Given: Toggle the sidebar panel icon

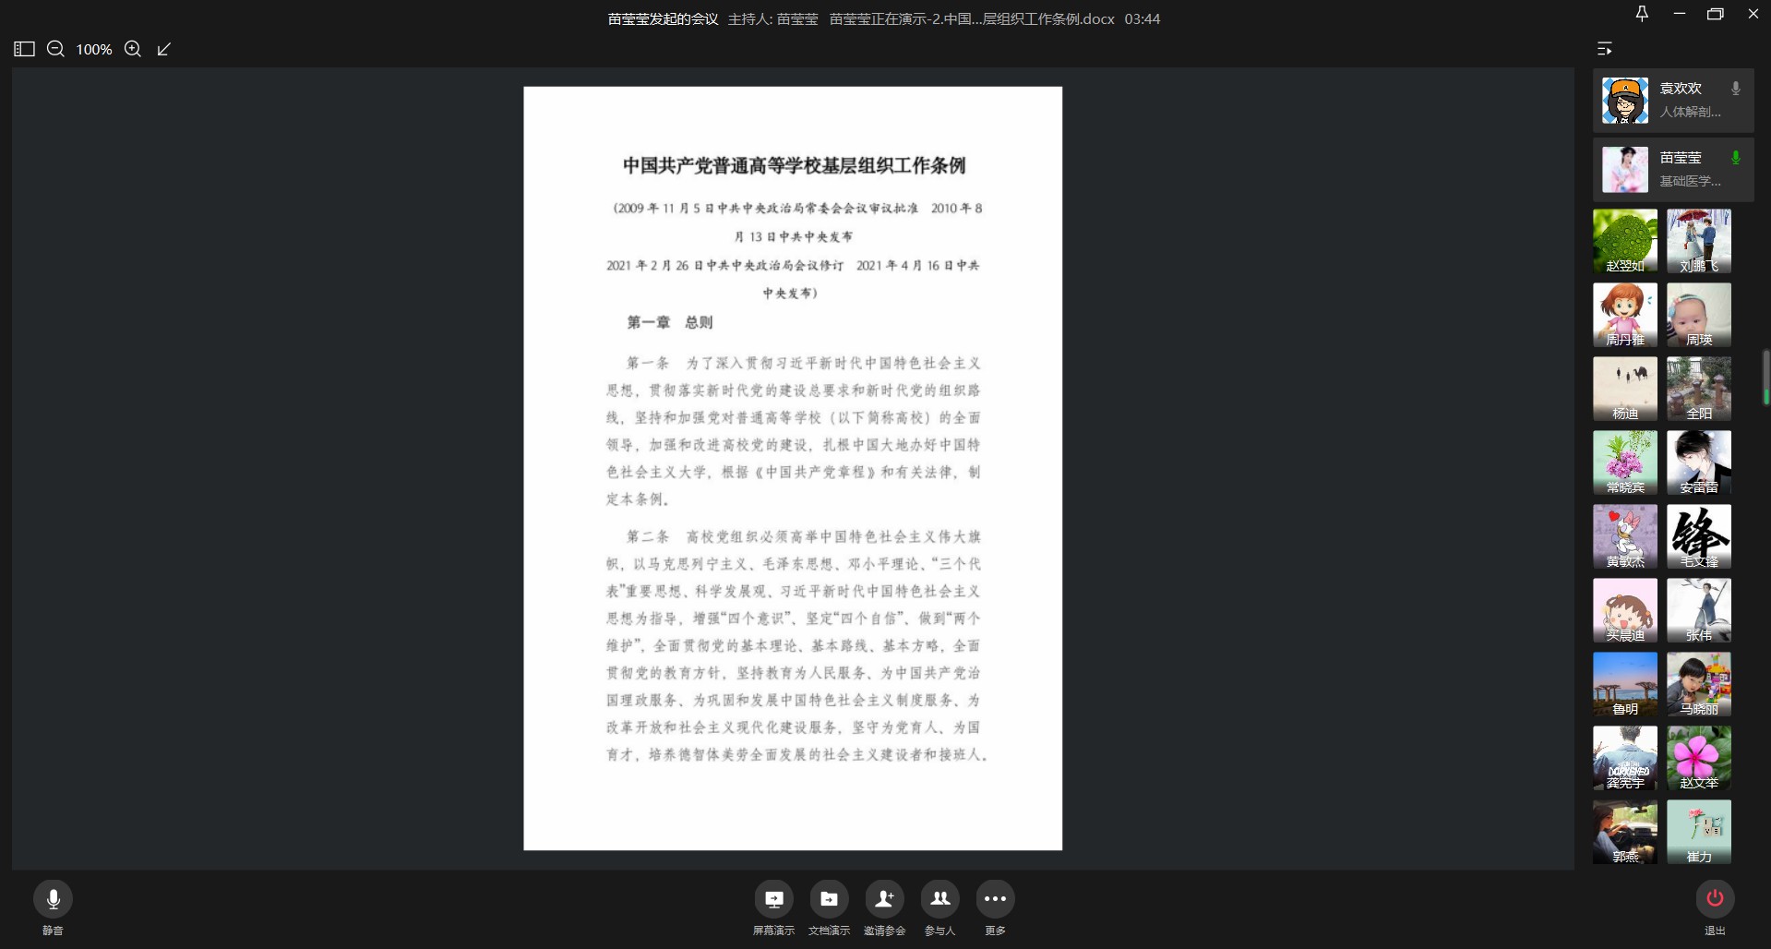Looking at the screenshot, I should [24, 49].
